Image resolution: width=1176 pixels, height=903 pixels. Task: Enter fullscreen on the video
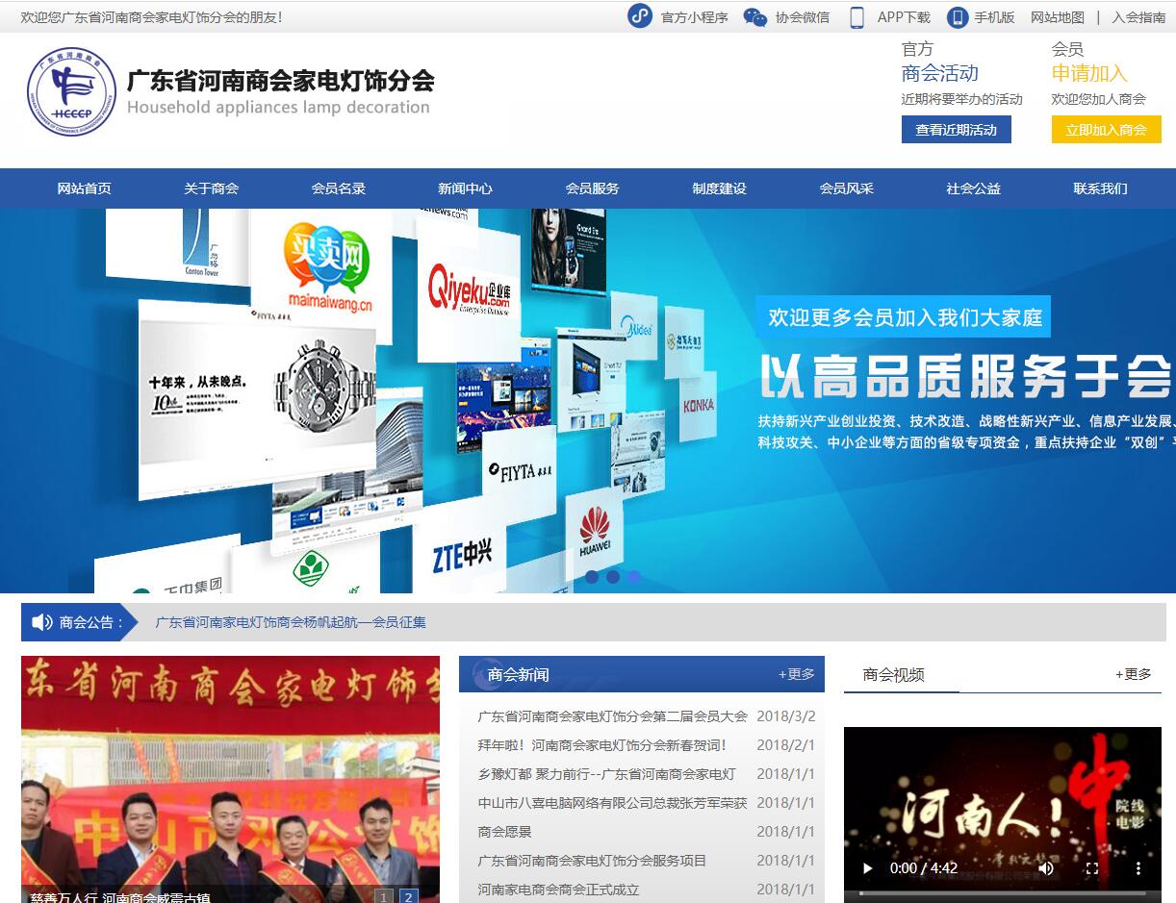[1092, 868]
